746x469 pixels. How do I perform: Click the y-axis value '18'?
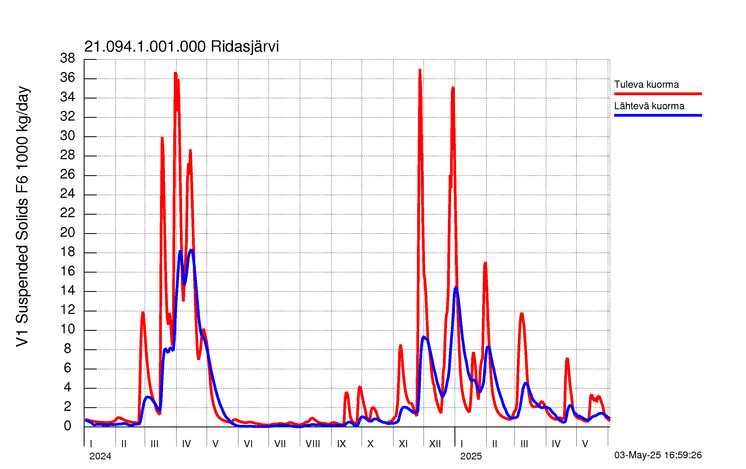pos(67,252)
